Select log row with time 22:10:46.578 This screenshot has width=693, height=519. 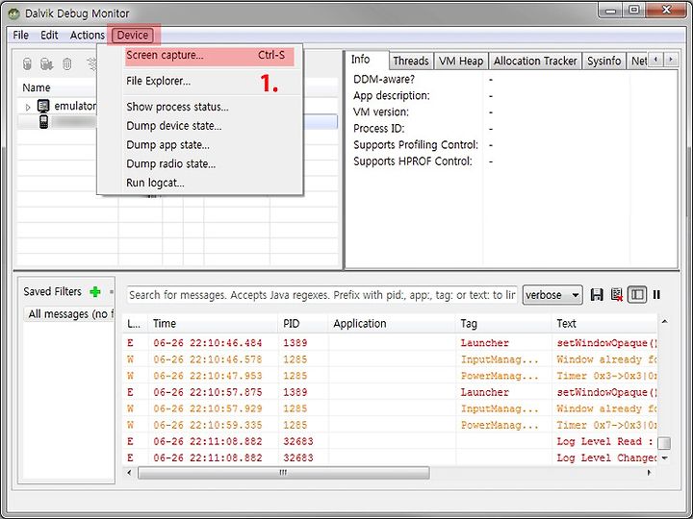pyautogui.click(x=390, y=359)
